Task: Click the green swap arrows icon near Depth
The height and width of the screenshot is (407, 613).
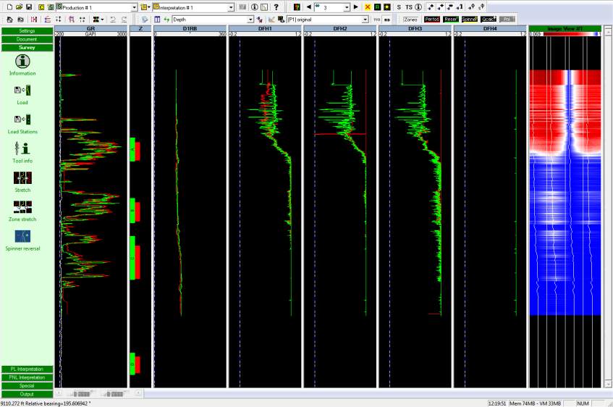Action: tap(166, 19)
